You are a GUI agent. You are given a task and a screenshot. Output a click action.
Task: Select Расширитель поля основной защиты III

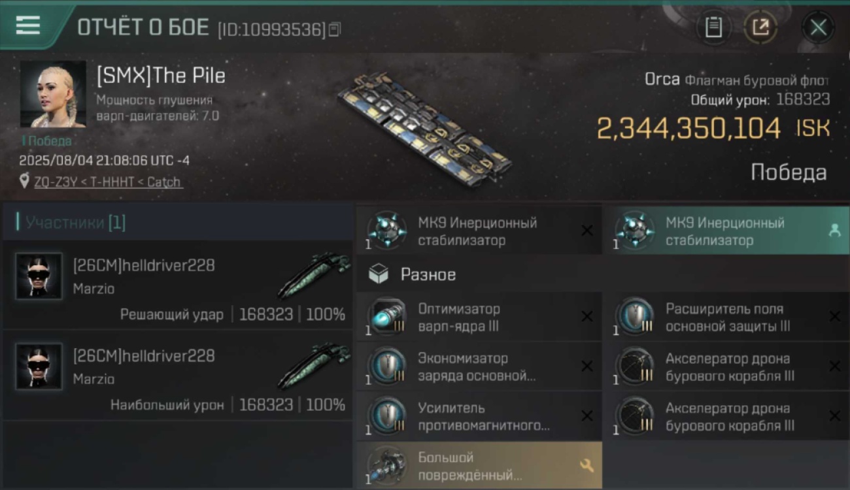(726, 317)
